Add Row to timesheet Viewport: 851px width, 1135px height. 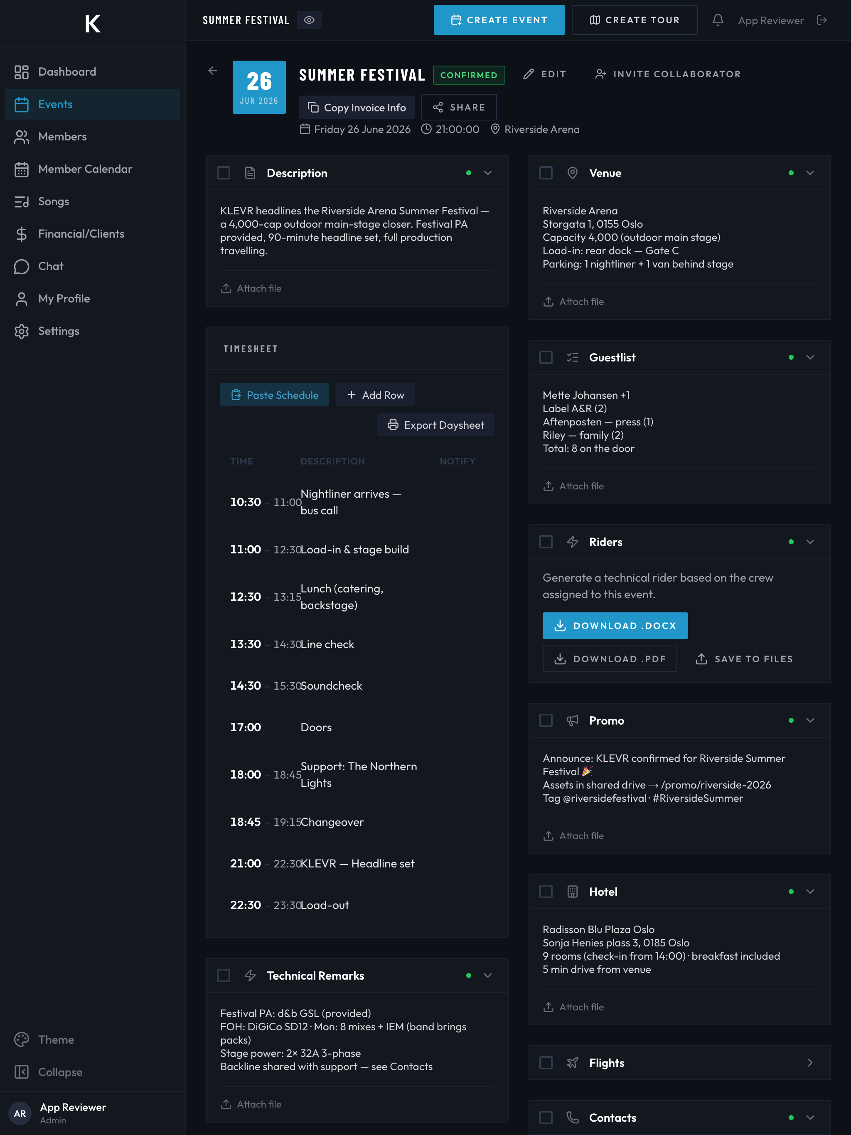coord(375,395)
